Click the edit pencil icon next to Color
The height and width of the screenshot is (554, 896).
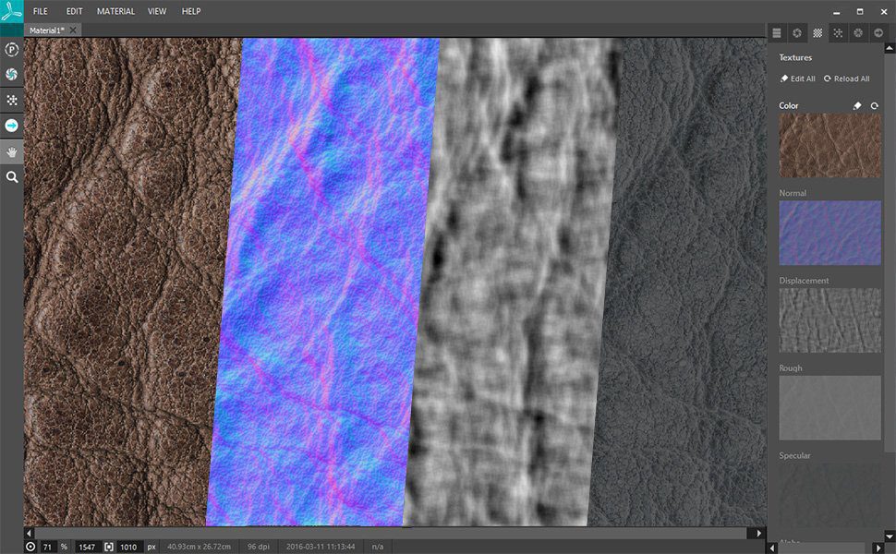pos(857,105)
